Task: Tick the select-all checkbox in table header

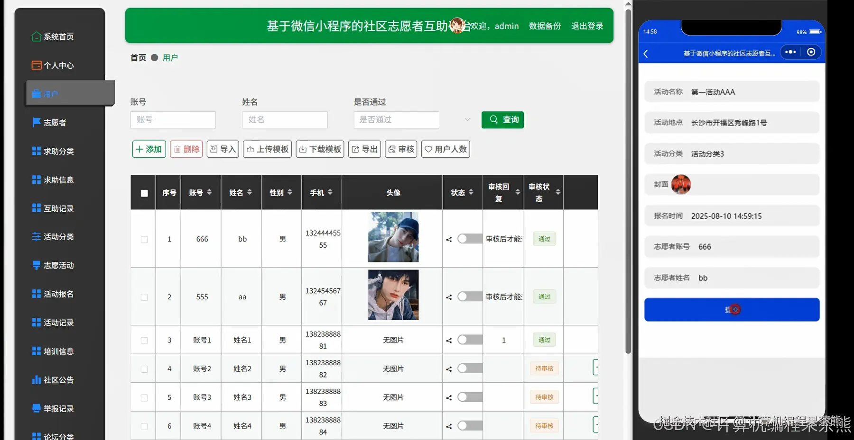Action: tap(144, 193)
